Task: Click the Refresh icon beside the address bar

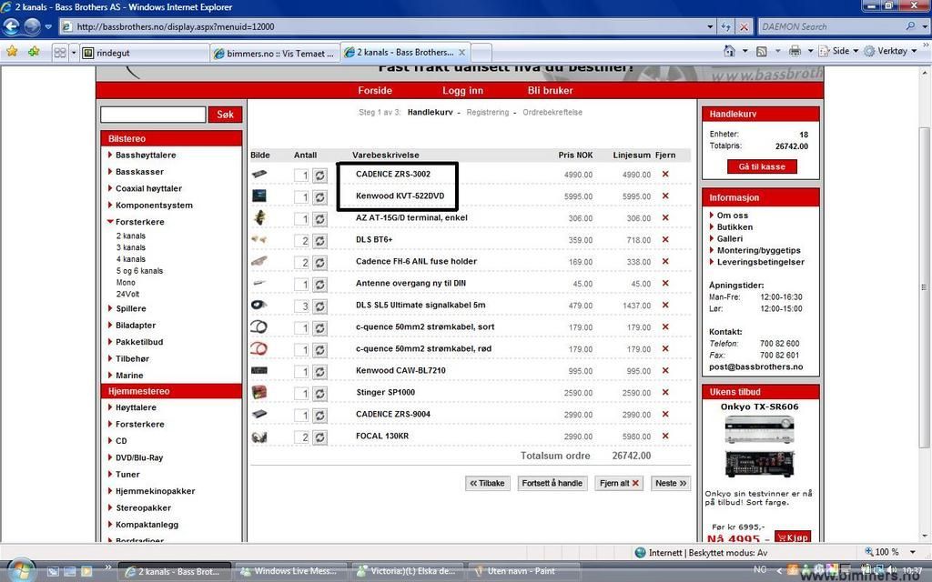Action: pyautogui.click(x=725, y=26)
